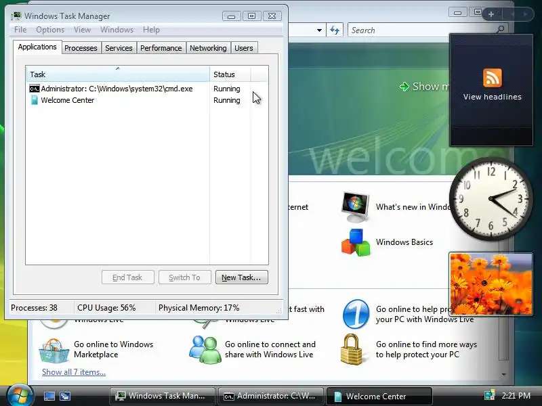Switch to the Networking tab
Viewport: 542px width, 406px height.
[x=208, y=48]
